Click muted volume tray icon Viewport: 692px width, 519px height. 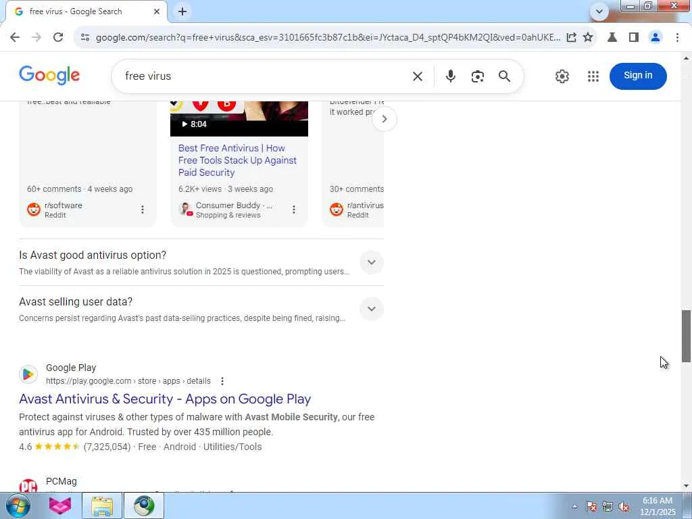point(624,507)
